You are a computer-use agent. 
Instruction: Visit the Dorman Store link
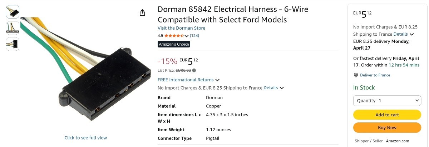click(181, 28)
